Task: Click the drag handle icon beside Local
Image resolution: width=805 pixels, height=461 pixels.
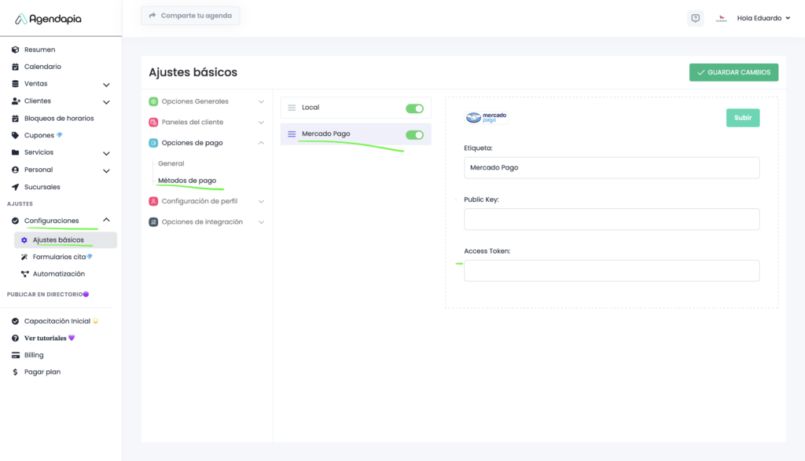Action: click(x=292, y=108)
